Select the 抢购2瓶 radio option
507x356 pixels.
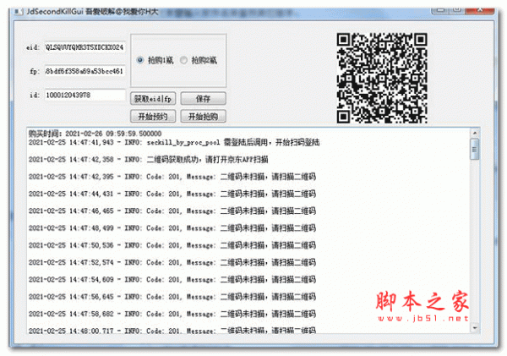point(199,60)
